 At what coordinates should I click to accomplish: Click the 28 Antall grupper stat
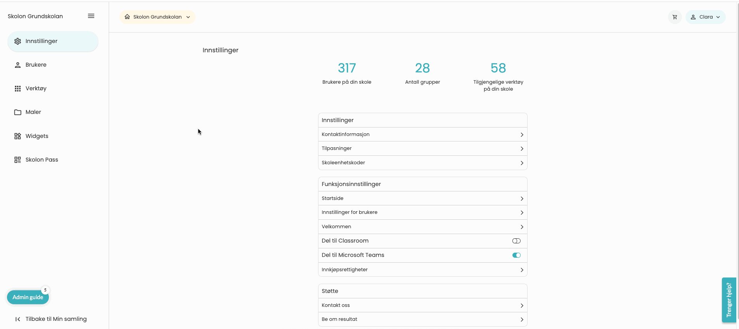[422, 73]
